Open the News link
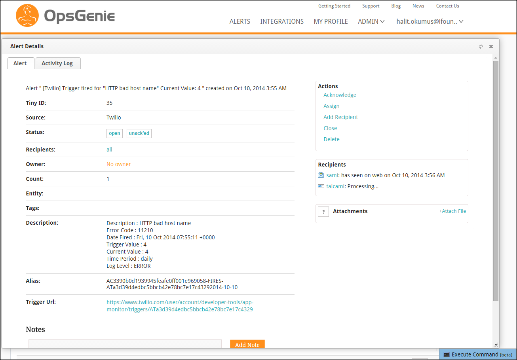The height and width of the screenshot is (360, 517). click(418, 6)
